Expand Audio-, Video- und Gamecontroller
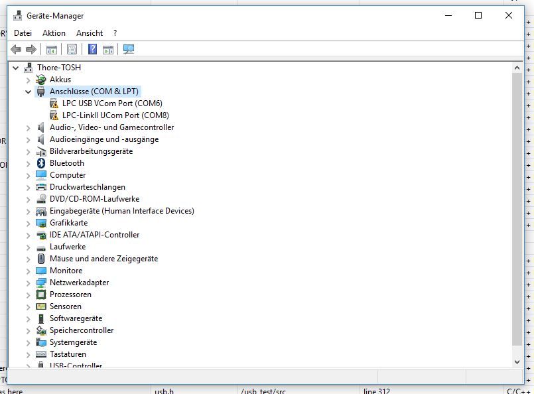Screen dimensions: 534x394 (29, 128)
